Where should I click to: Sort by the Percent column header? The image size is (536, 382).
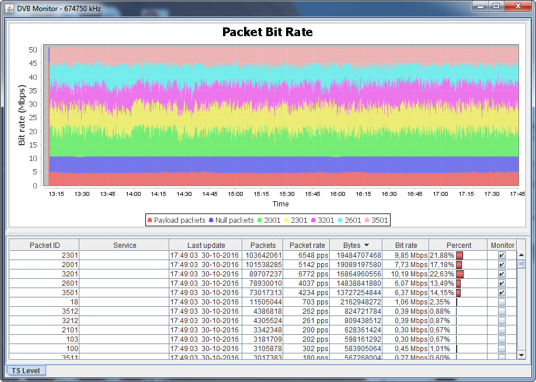[458, 245]
